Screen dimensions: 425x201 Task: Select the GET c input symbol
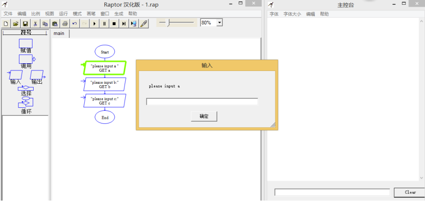[105, 101]
